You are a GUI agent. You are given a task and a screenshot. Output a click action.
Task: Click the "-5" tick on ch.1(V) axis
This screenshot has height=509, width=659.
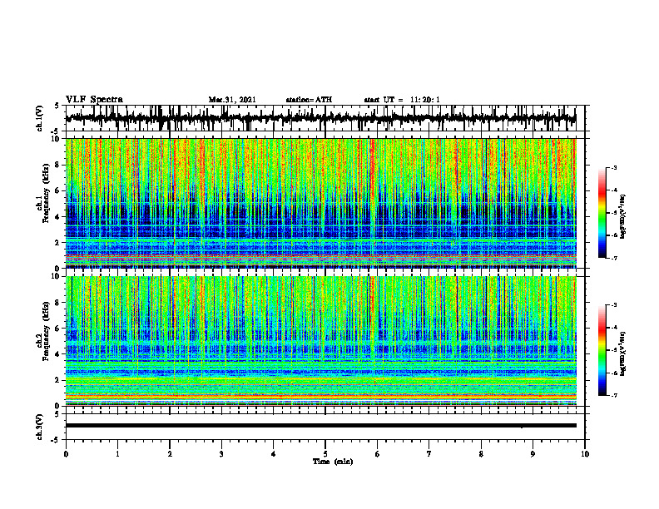pyautogui.click(x=56, y=131)
